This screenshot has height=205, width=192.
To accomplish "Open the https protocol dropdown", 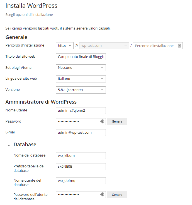I will click(x=64, y=46).
